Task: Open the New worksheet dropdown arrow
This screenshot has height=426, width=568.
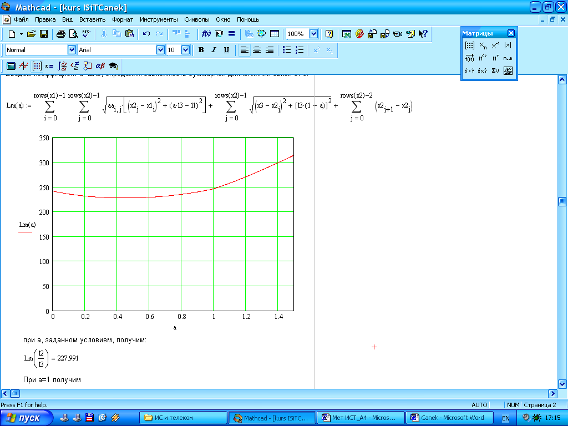Action: click(21, 34)
